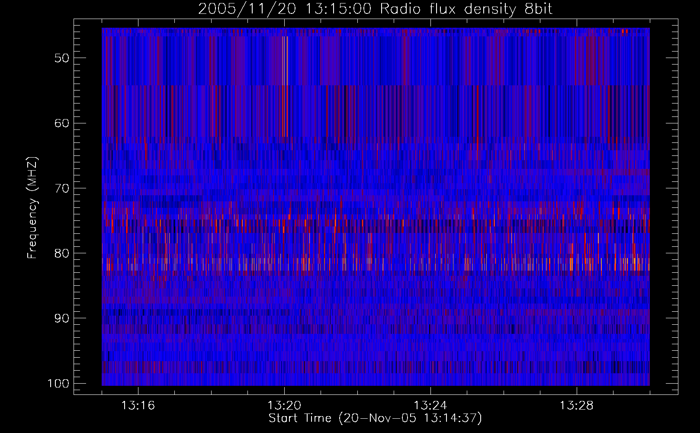This screenshot has height=433, width=700.
Task: Click the 100 frequency tick label
Action: 58,384
